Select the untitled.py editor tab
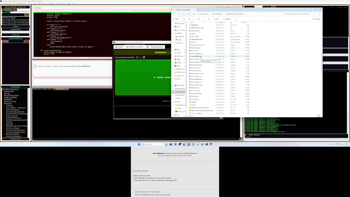The width and height of the screenshot is (350, 197). [x=38, y=8]
